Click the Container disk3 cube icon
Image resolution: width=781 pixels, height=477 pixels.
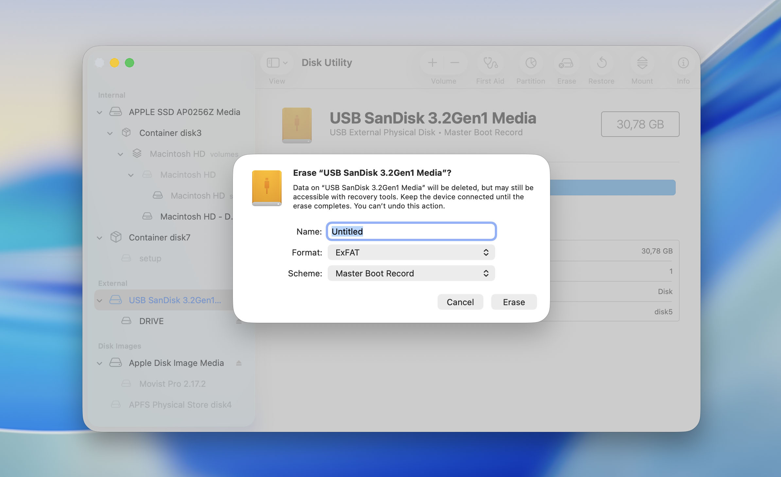tap(126, 133)
